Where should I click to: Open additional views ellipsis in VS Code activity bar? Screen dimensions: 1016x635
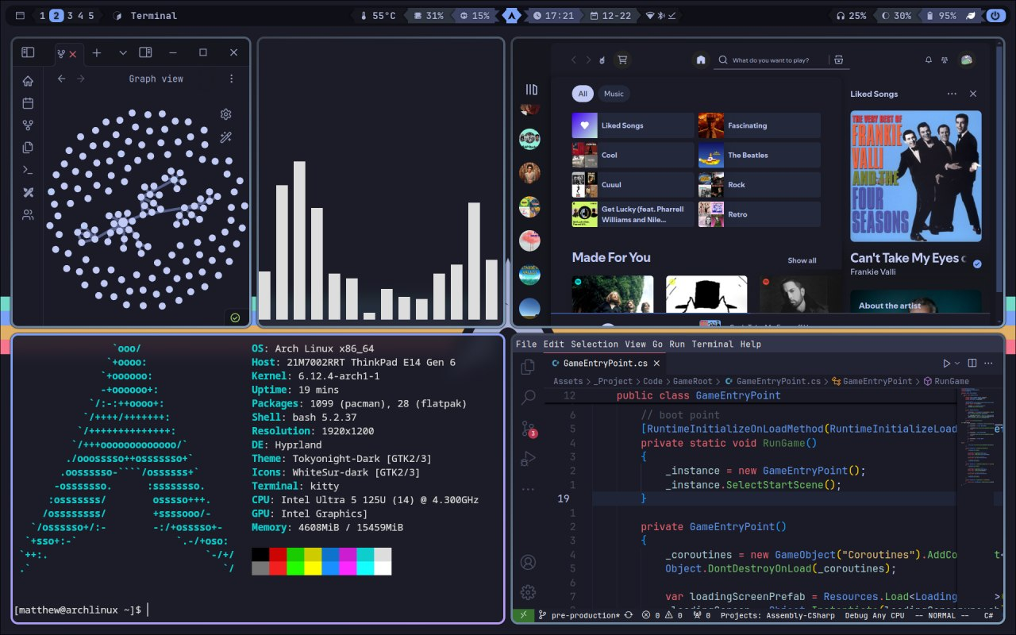pos(528,489)
